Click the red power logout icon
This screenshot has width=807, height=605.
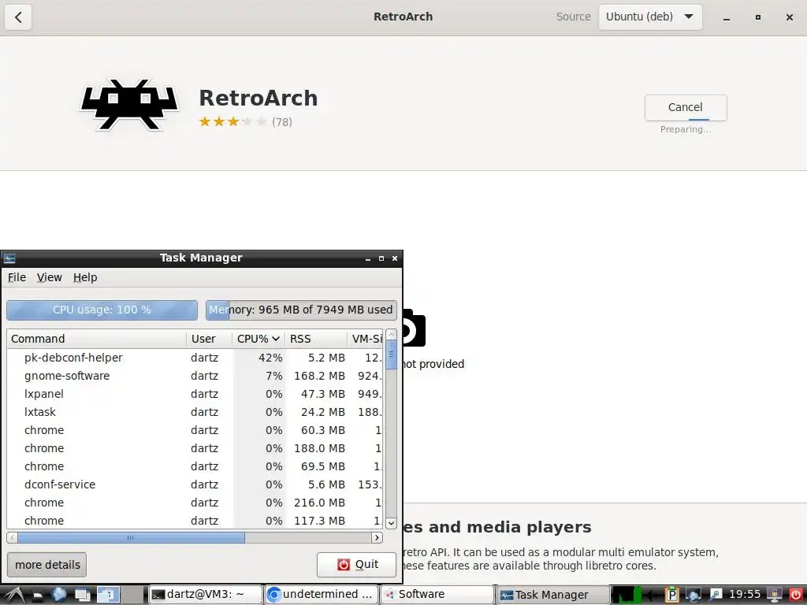[x=796, y=595]
